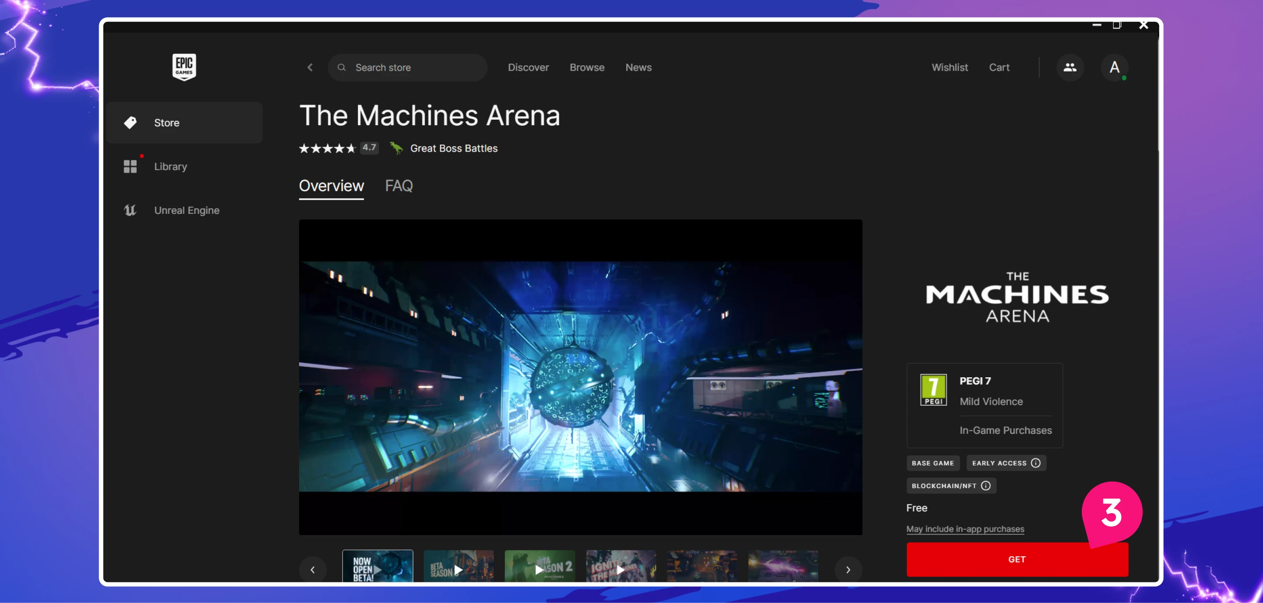
Task: Click the Store price-tag icon
Action: click(130, 122)
